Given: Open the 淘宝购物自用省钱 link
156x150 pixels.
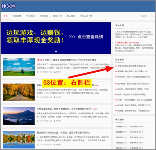Looking at the screenshot, I should coord(132,94).
